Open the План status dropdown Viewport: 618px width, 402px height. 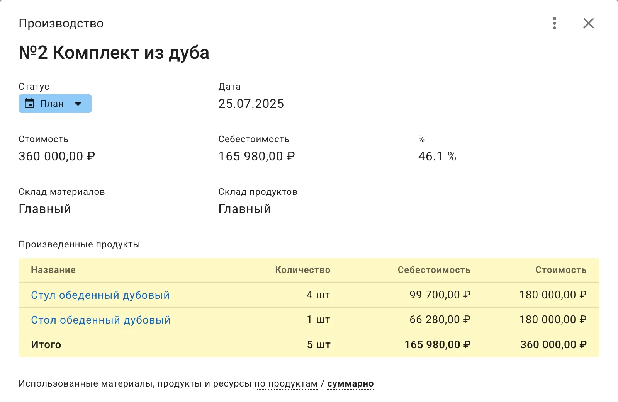click(x=55, y=103)
